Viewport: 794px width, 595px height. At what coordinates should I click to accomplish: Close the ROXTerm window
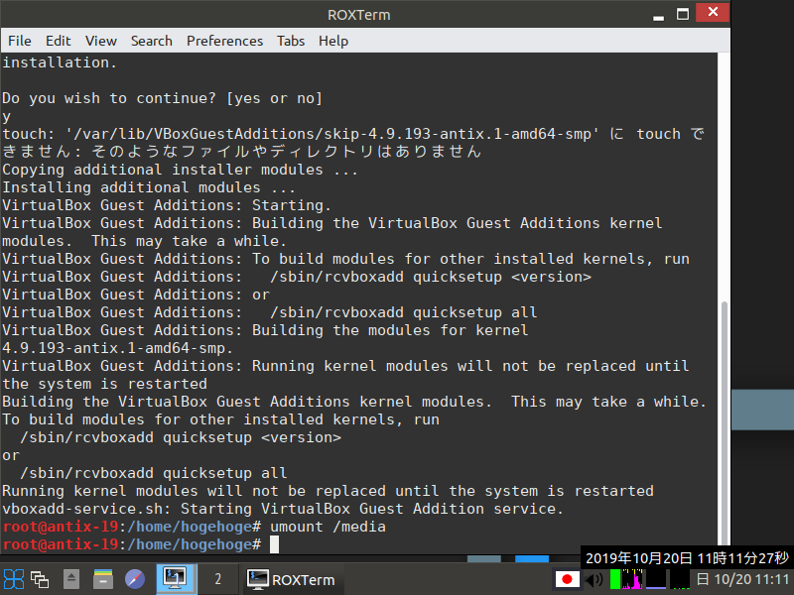713,12
